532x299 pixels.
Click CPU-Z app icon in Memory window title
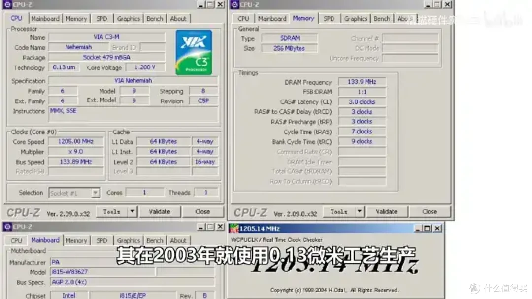tap(234, 5)
